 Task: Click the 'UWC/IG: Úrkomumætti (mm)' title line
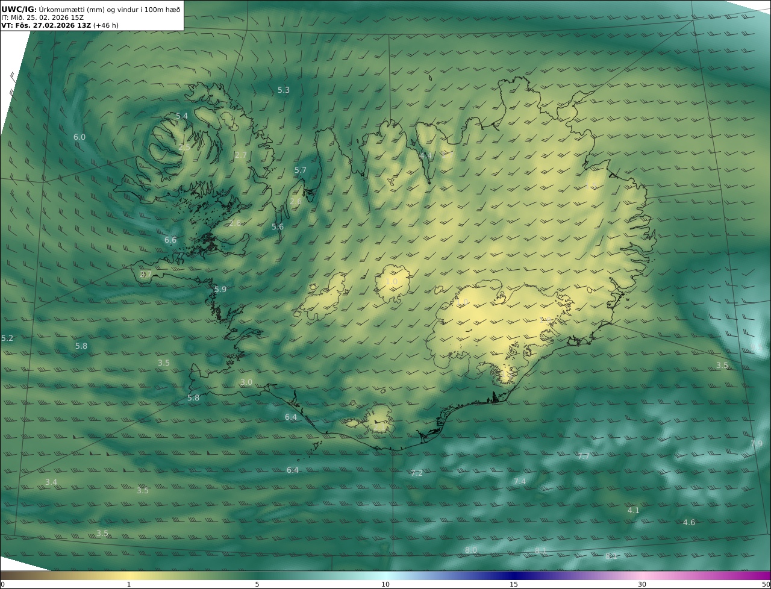point(90,9)
